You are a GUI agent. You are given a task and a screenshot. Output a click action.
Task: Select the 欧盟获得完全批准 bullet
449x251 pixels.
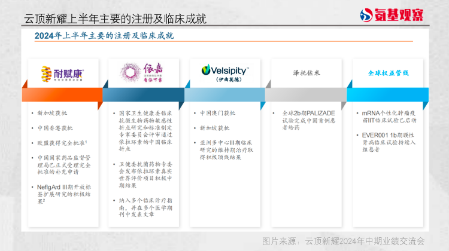pyautogui.click(x=62, y=143)
